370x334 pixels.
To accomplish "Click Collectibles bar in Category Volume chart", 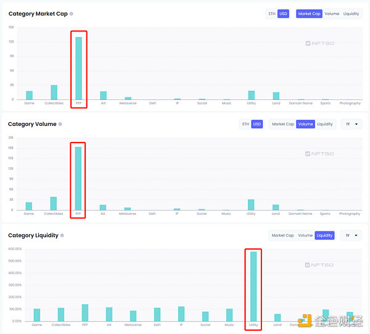I will click(x=54, y=203).
